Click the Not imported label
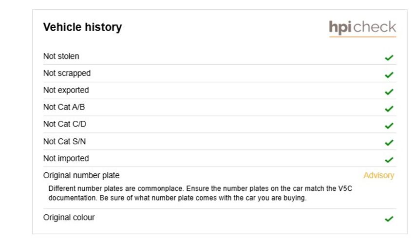This screenshot has height=240, width=414. (66, 158)
